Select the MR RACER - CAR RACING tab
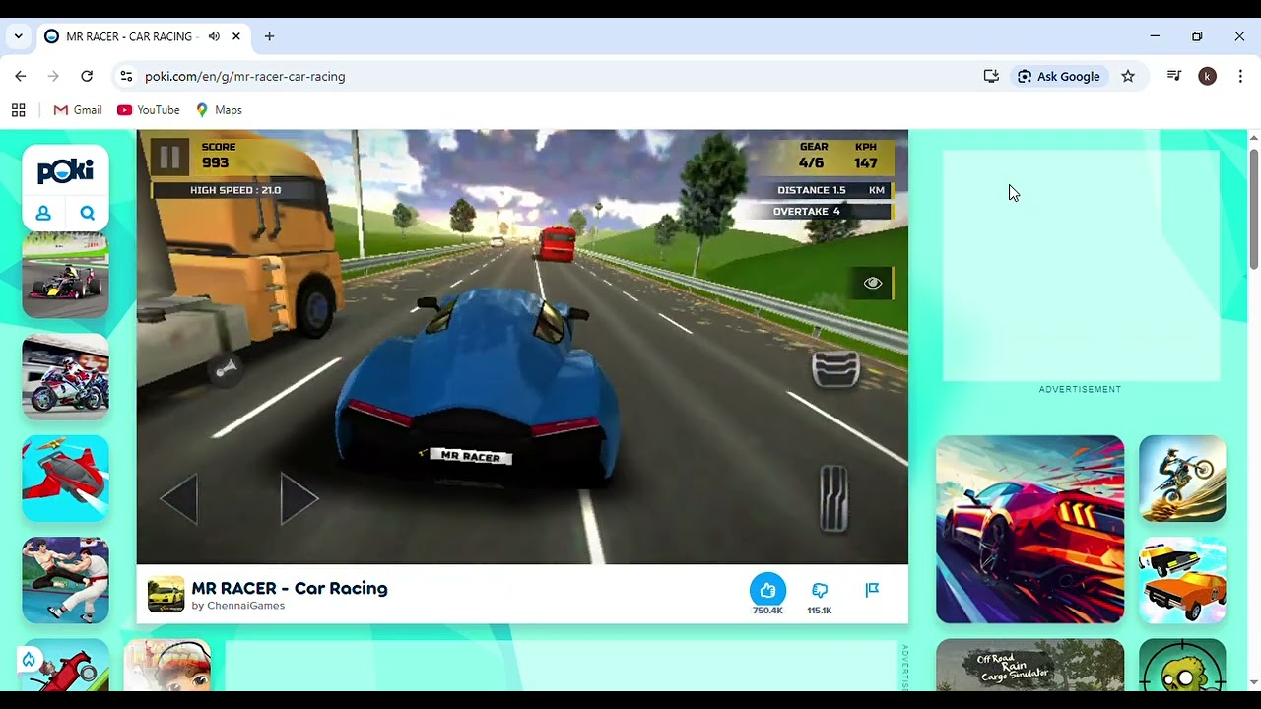1261x709 pixels. 144,36
